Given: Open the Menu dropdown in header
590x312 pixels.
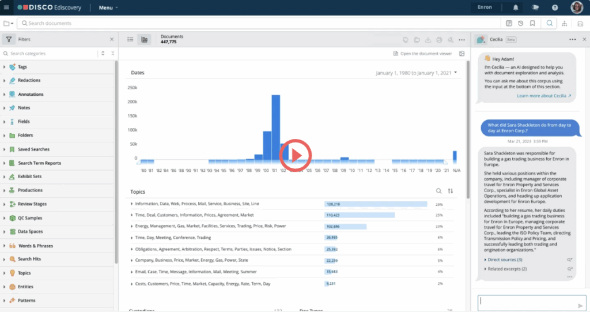Looking at the screenshot, I should [108, 7].
